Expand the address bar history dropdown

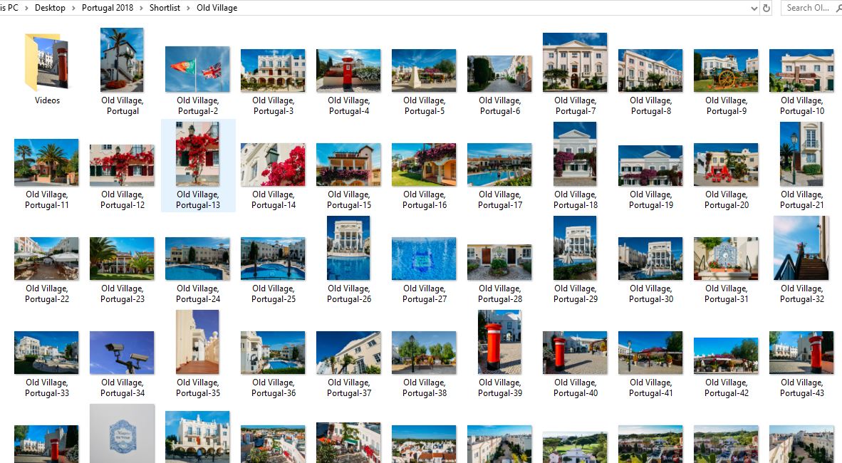click(x=754, y=8)
